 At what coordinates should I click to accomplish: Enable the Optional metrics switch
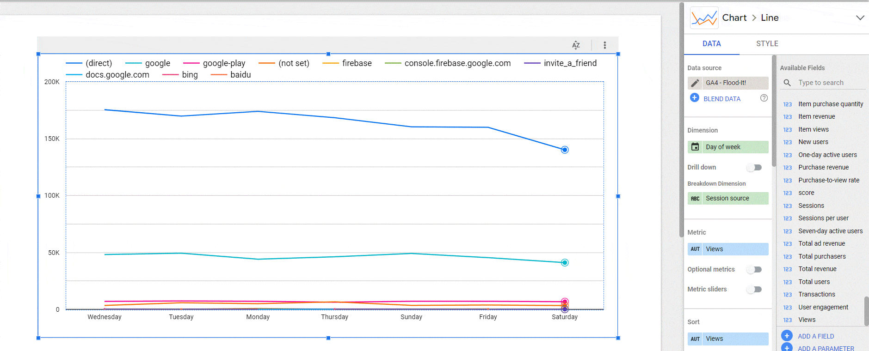pyautogui.click(x=754, y=269)
